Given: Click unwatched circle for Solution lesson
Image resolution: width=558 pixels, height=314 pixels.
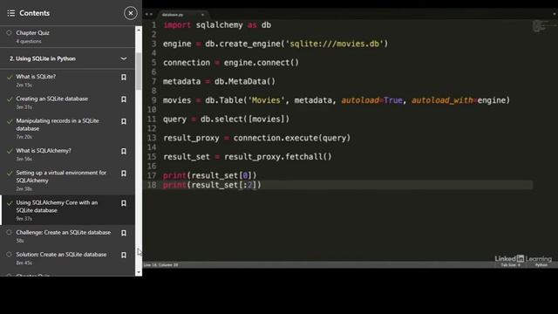Looking at the screenshot, I should (9, 255).
